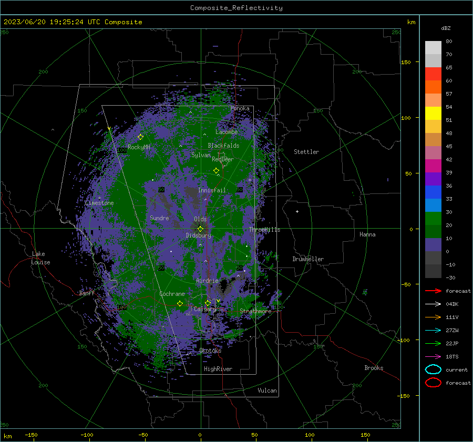Click the orange 111V arrow in legend
This screenshot has height=442, width=473.
coord(433,317)
